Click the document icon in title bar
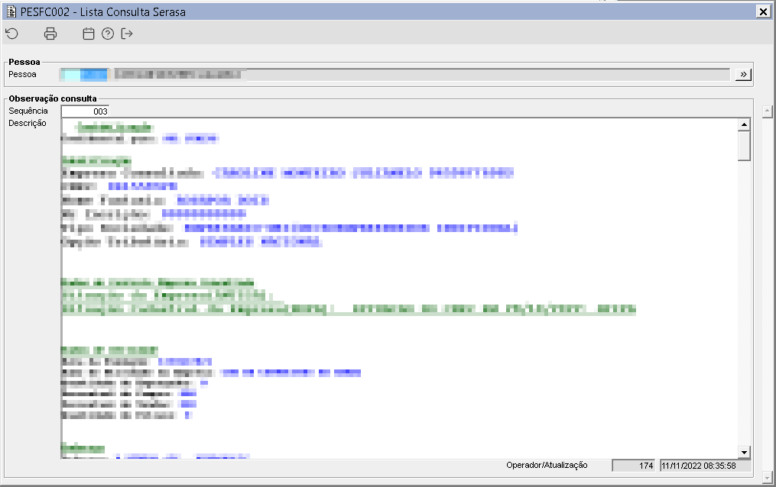This screenshot has height=487, width=776. coord(11,11)
